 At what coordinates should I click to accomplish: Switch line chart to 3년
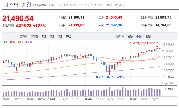(52, 36)
